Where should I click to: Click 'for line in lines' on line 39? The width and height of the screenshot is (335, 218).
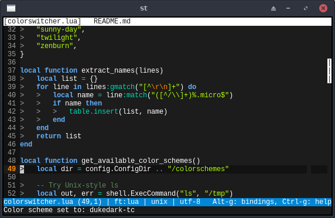coord(71,87)
